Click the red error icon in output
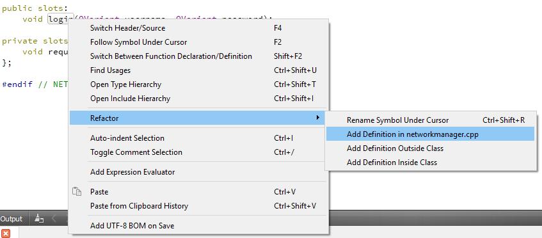 pyautogui.click(x=6, y=233)
